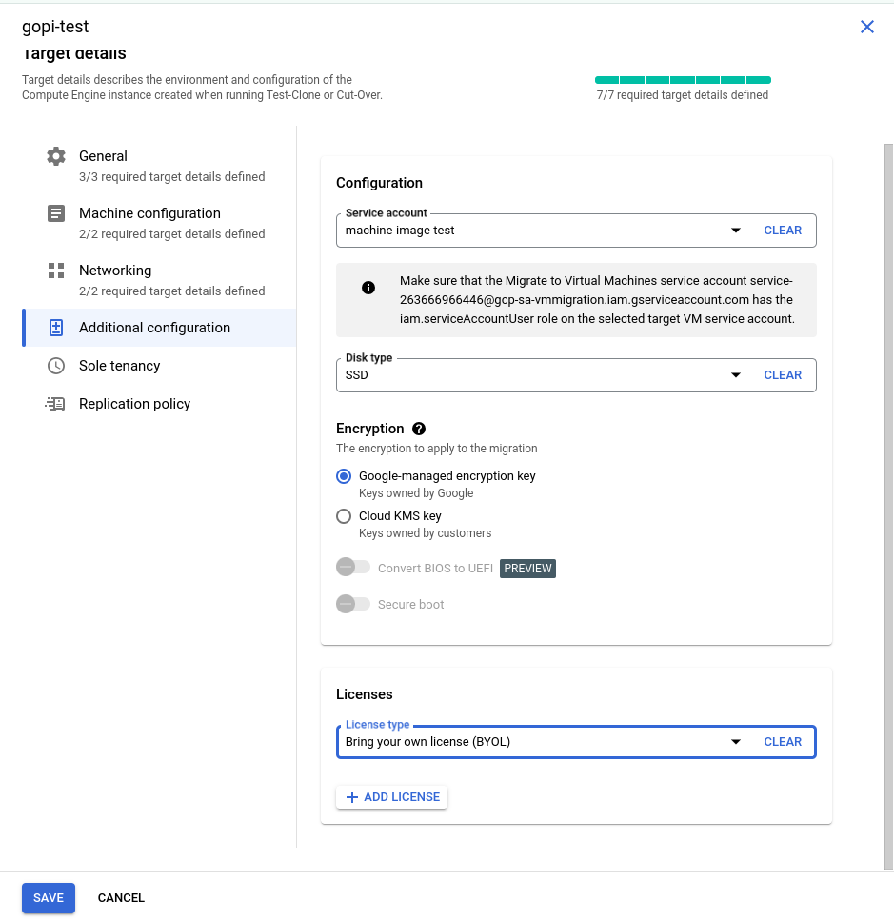Click the Service account machine-image-test field
The width and height of the screenshot is (894, 922).
(576, 230)
